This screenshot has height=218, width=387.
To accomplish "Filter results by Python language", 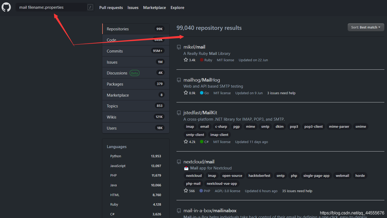I will click(136, 156).
